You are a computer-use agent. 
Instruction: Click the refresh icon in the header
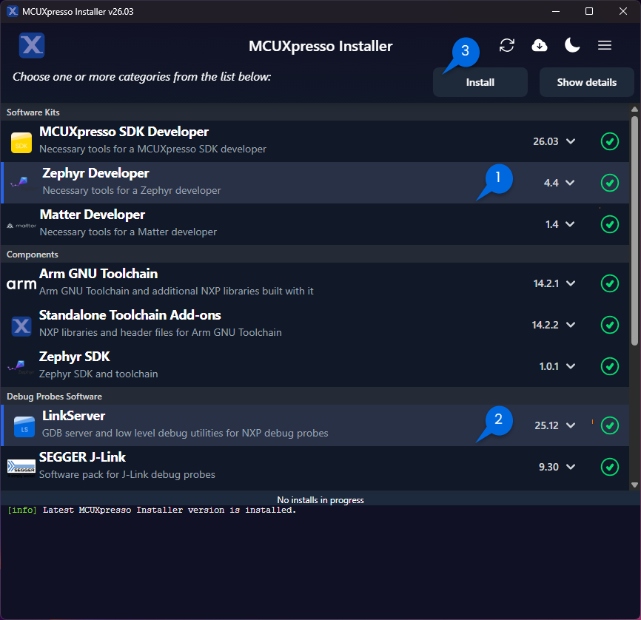point(506,45)
